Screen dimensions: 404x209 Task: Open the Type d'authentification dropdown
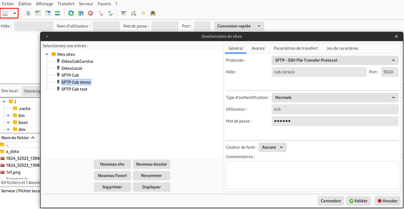click(335, 97)
